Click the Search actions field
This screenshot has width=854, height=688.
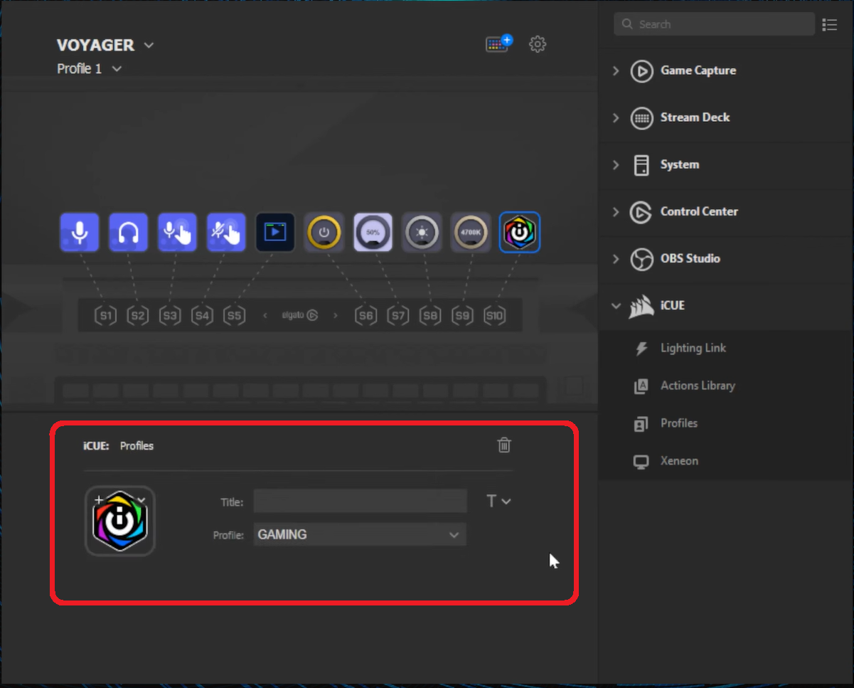click(x=715, y=24)
